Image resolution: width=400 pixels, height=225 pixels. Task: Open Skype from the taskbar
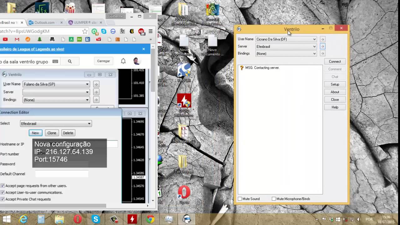coord(96,219)
